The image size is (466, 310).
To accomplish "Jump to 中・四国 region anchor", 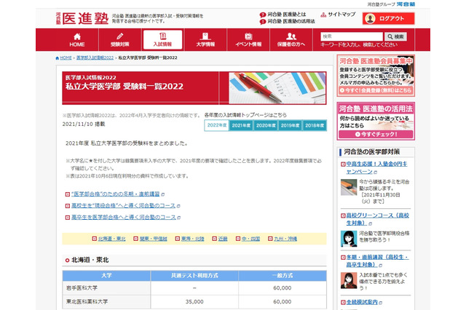I will 250,239.
